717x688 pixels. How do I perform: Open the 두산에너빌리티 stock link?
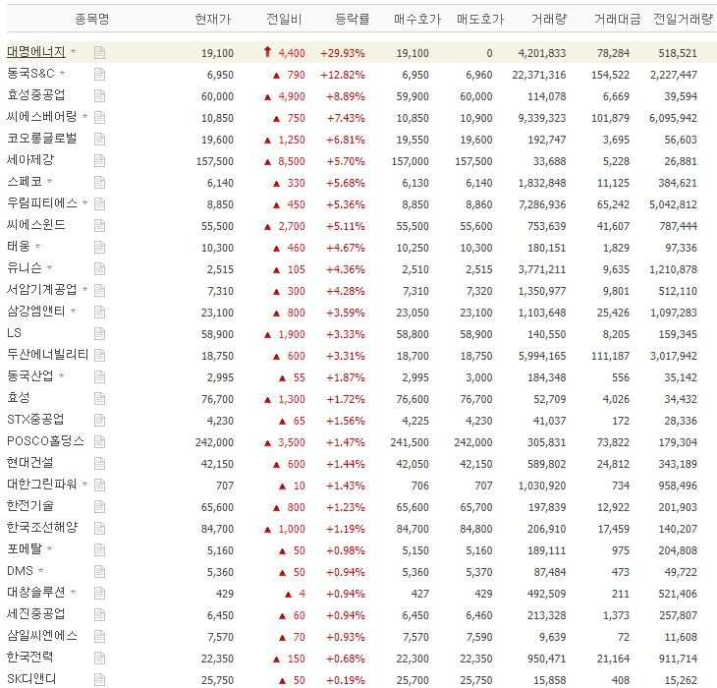(47, 355)
